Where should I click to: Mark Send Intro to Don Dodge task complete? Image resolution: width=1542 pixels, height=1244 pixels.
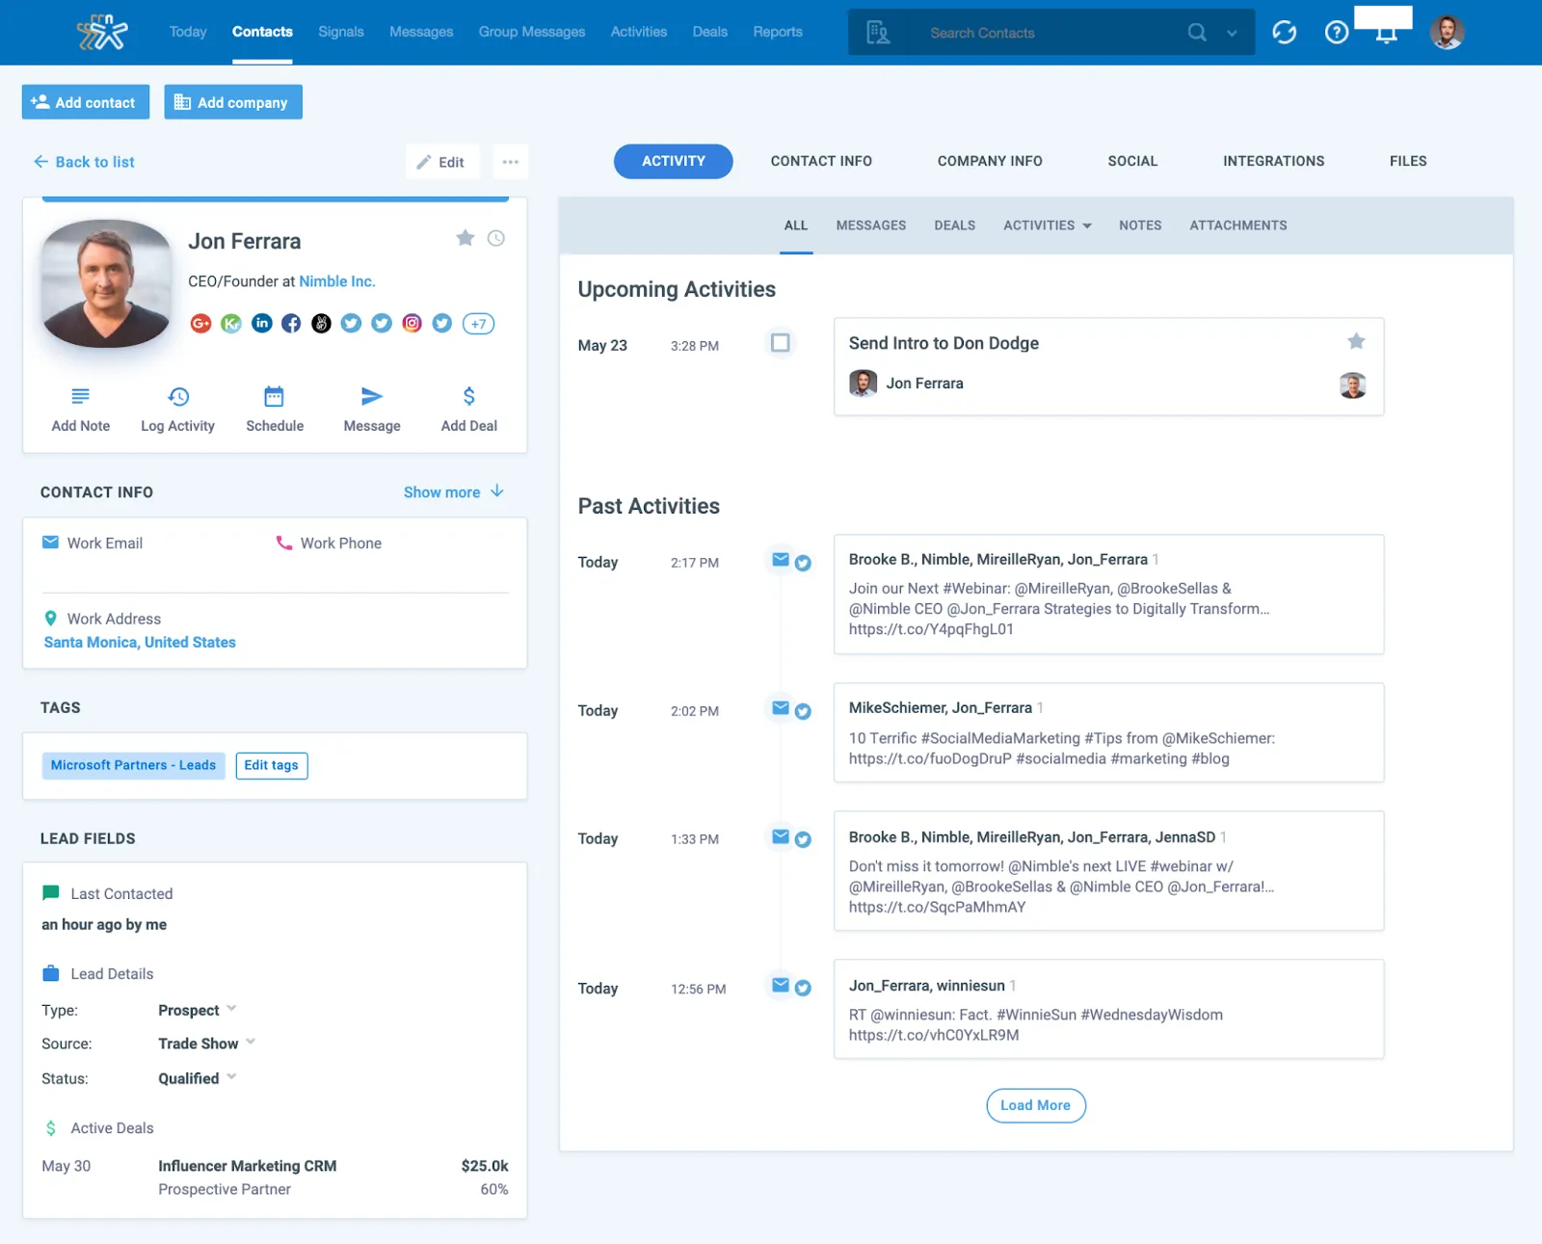pyautogui.click(x=781, y=343)
